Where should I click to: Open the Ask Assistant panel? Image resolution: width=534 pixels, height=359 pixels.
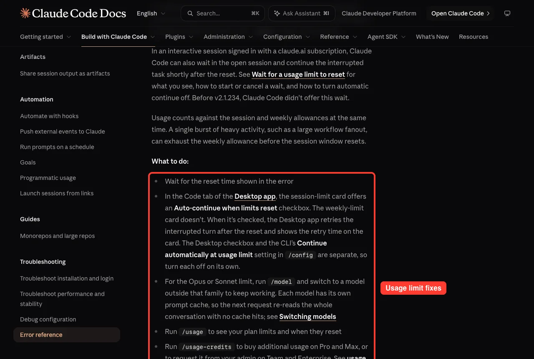[301, 13]
